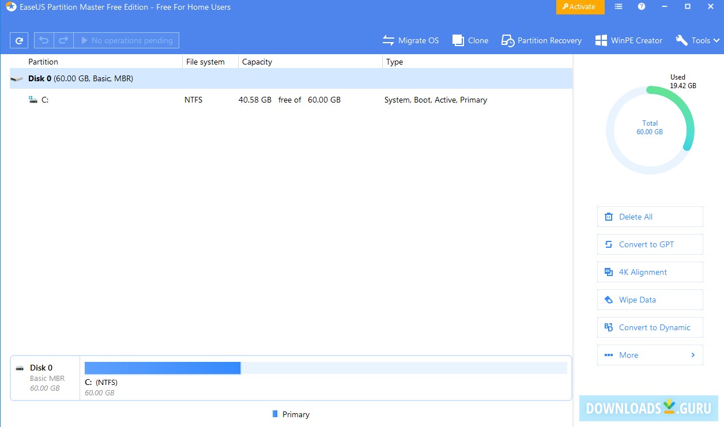Viewport: 724px width, 427px height.
Task: Click the three-dots icon beside More
Action: click(608, 355)
